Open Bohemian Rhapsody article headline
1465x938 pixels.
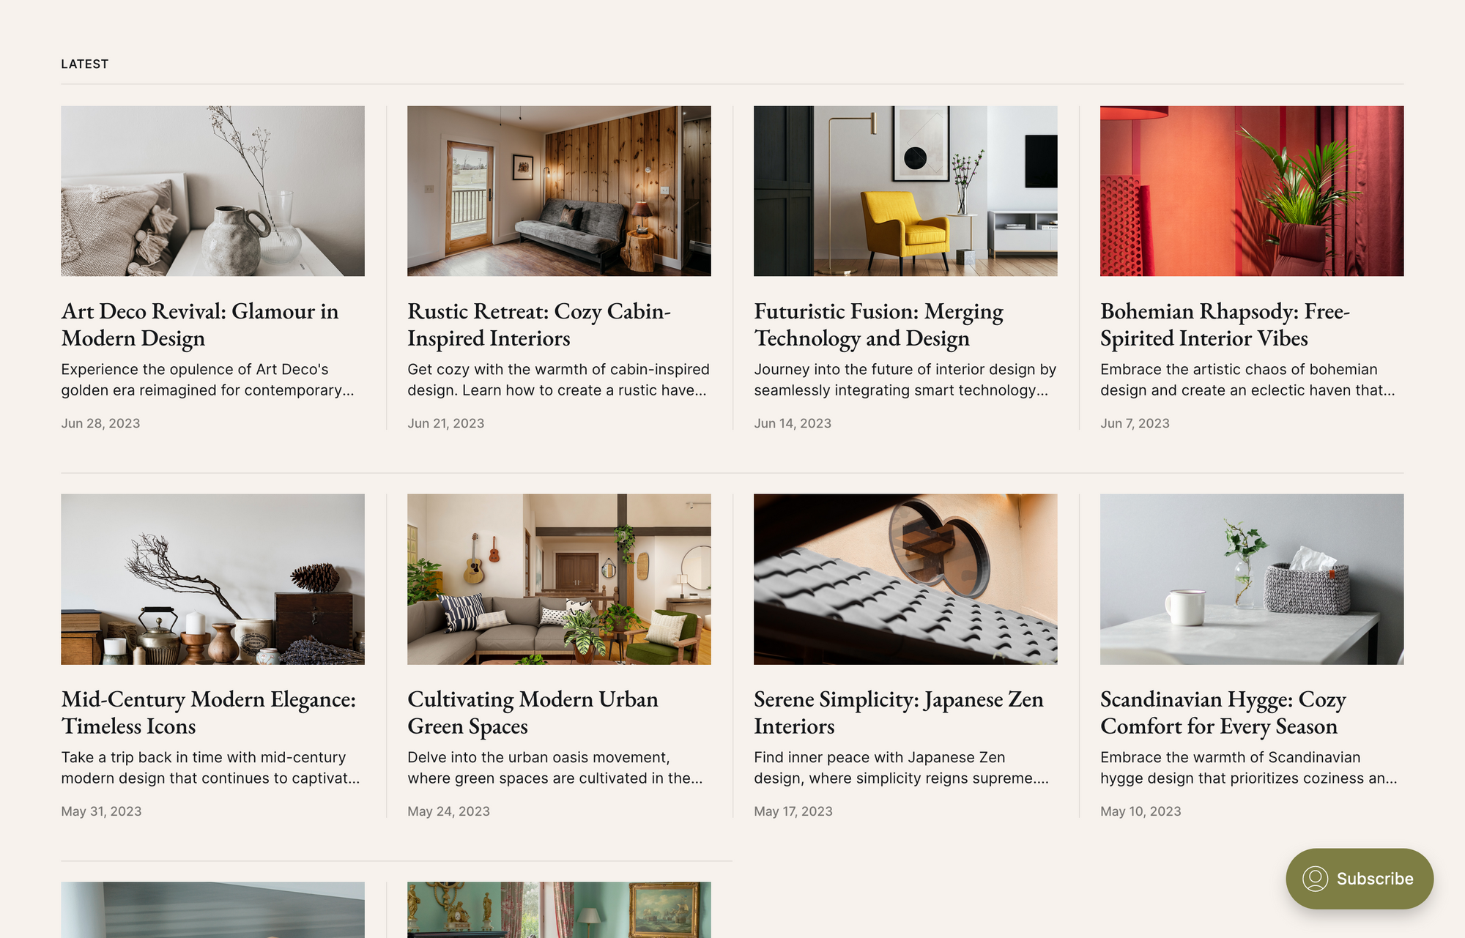1225,324
